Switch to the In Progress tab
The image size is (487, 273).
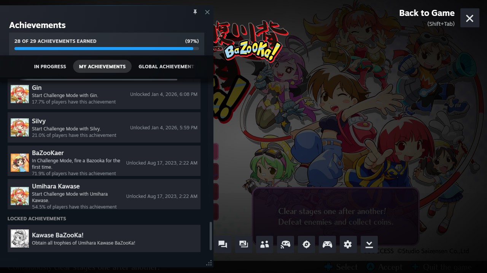click(50, 66)
